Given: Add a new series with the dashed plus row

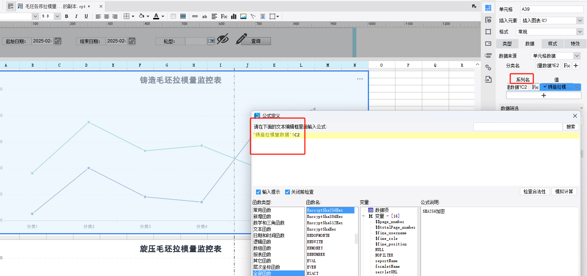Looking at the screenshot, I should (x=543, y=95).
